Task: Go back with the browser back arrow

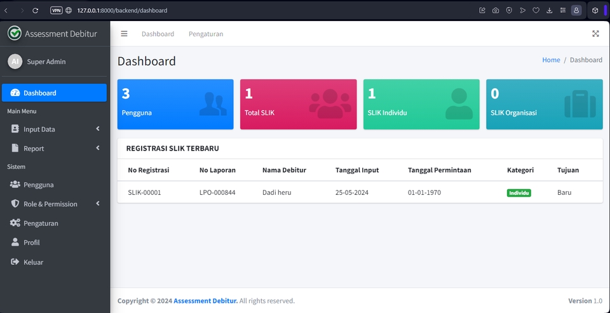Action: (6, 11)
